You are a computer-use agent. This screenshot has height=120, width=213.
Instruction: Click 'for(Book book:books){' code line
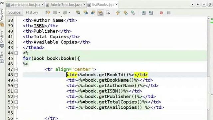[x=51, y=59]
